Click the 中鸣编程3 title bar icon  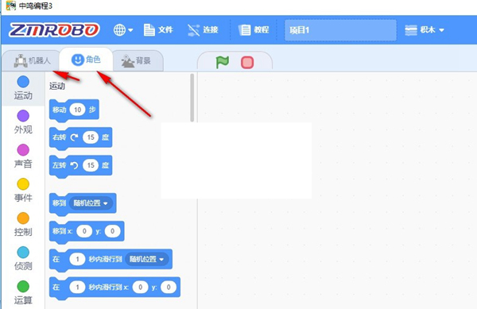point(11,6)
